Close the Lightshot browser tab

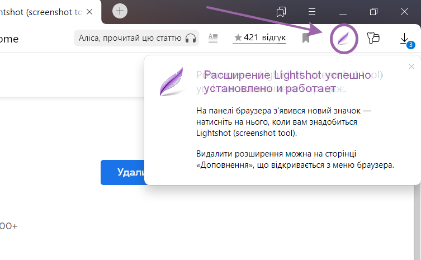[89, 12]
